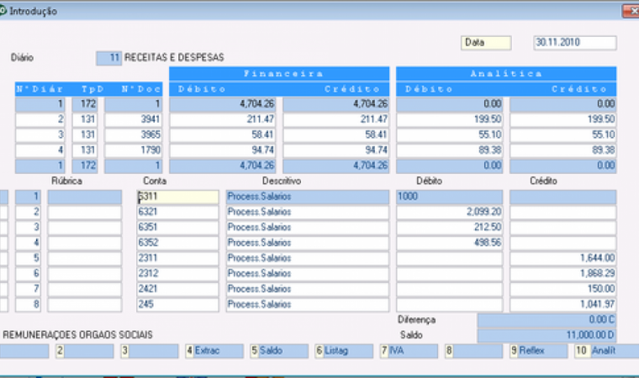The image size is (639, 378).
Task: Click the Descritivo field in entry row 5
Action: pyautogui.click(x=308, y=258)
